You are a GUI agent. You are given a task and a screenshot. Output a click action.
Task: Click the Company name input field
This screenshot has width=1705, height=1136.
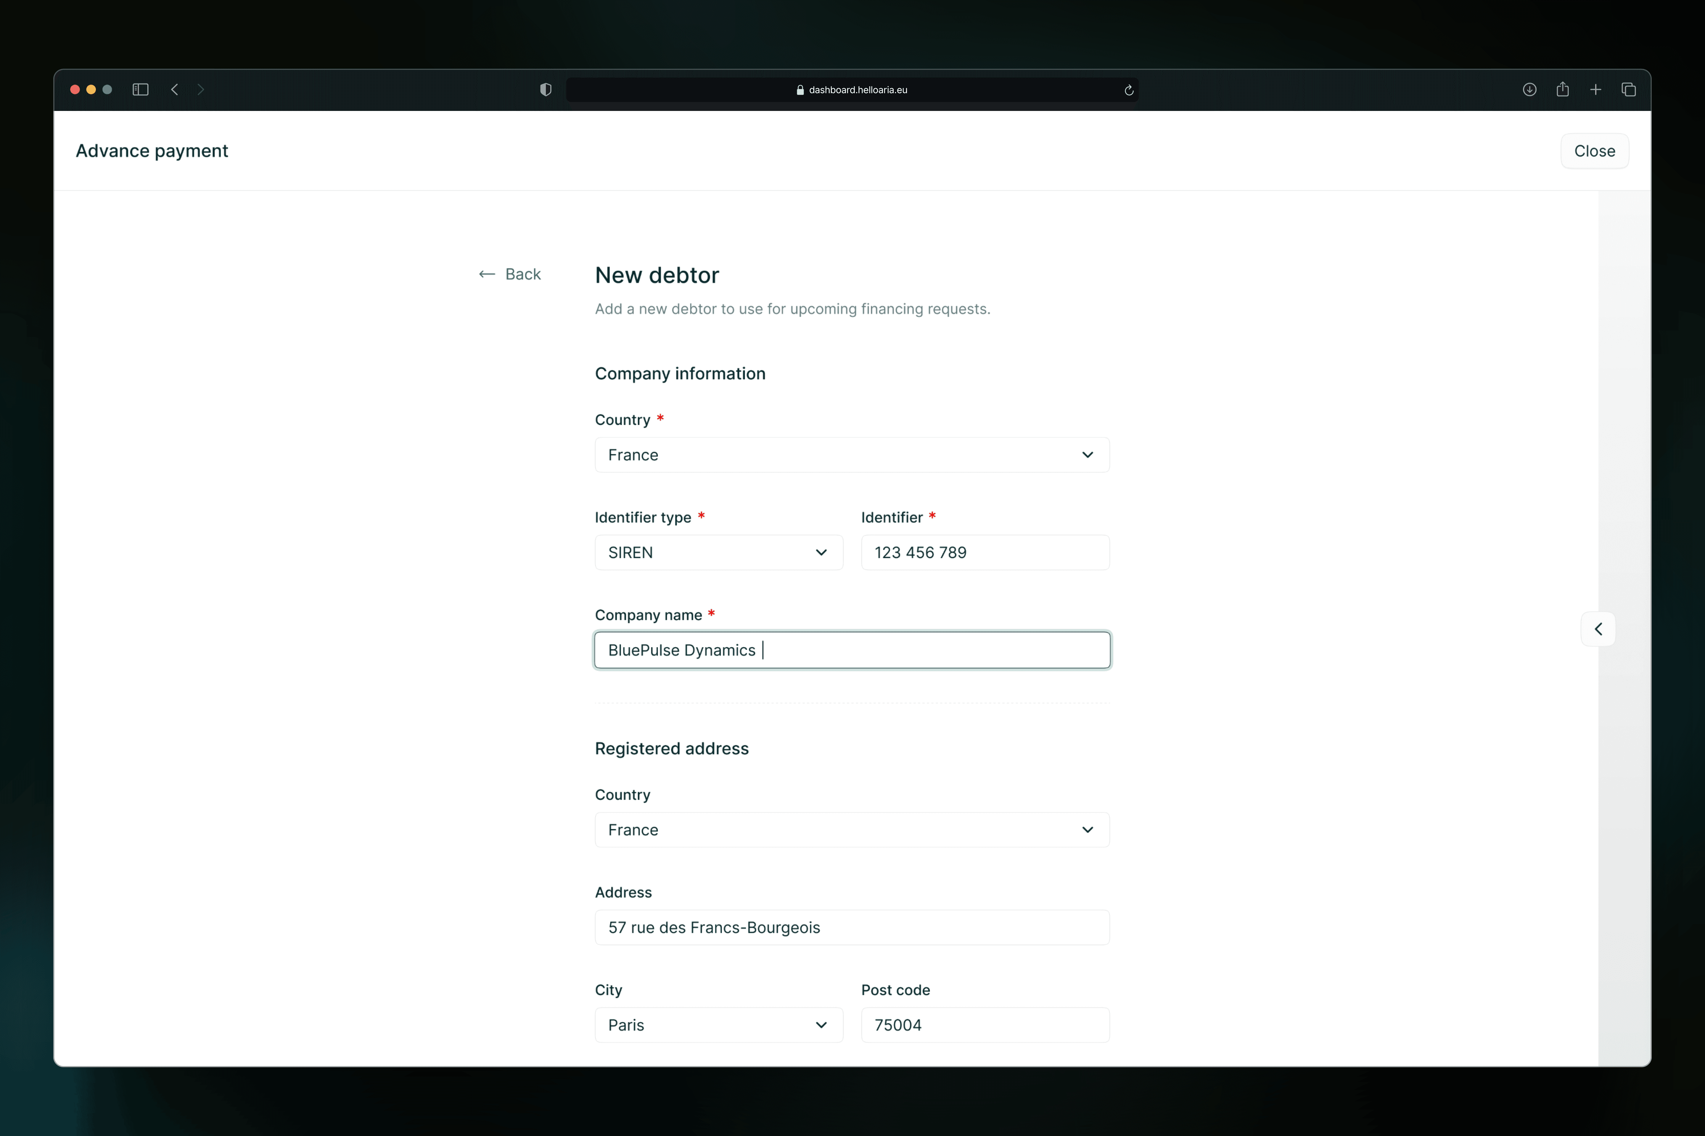(x=852, y=650)
